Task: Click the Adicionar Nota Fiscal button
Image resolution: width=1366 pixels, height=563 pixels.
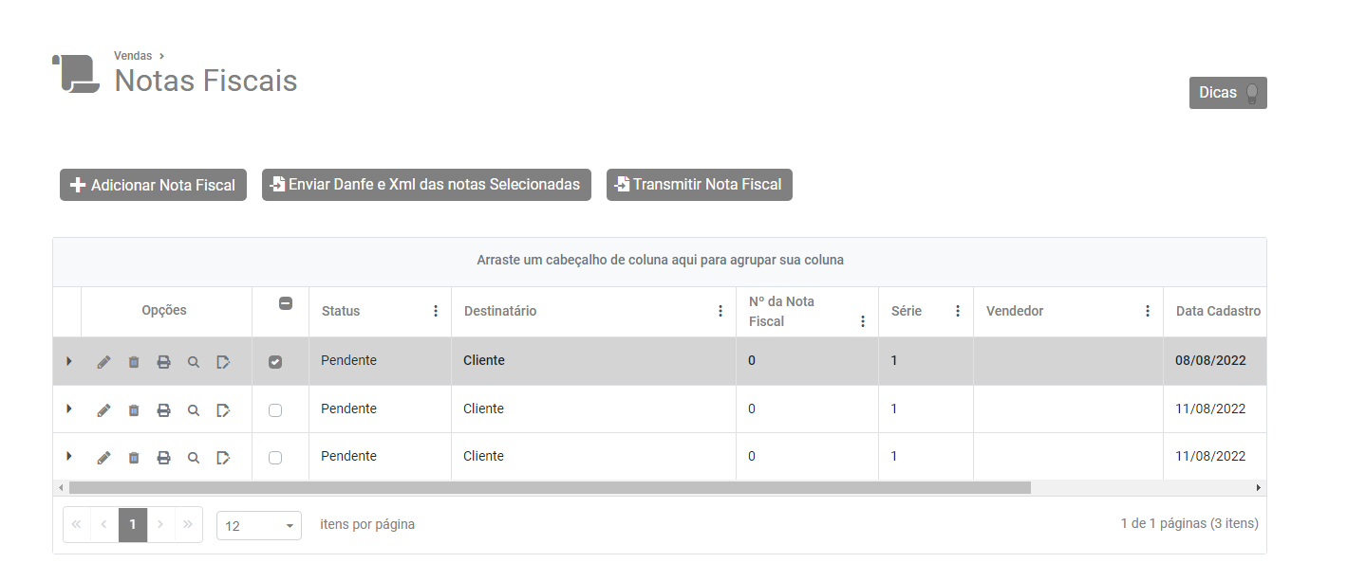Action: 154,185
